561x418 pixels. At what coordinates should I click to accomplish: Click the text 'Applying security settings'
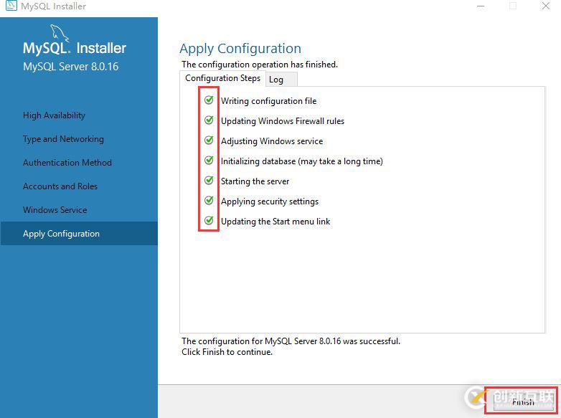click(270, 201)
